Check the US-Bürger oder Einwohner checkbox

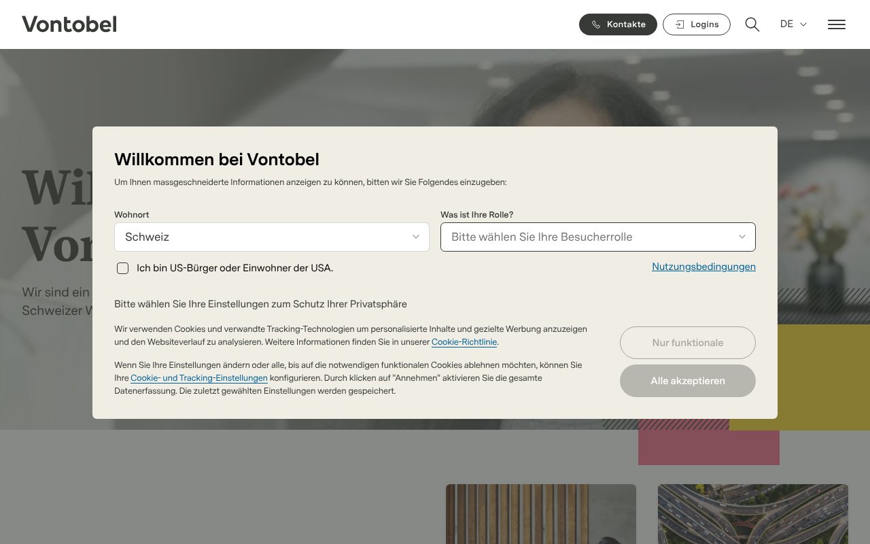click(x=122, y=268)
